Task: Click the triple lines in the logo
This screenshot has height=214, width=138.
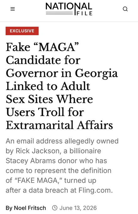Action: (x=59, y=13)
